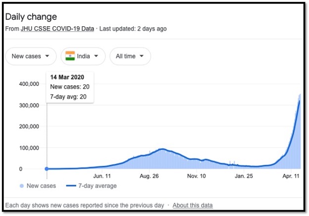Click the 300,000 y-axis label

click(29, 105)
